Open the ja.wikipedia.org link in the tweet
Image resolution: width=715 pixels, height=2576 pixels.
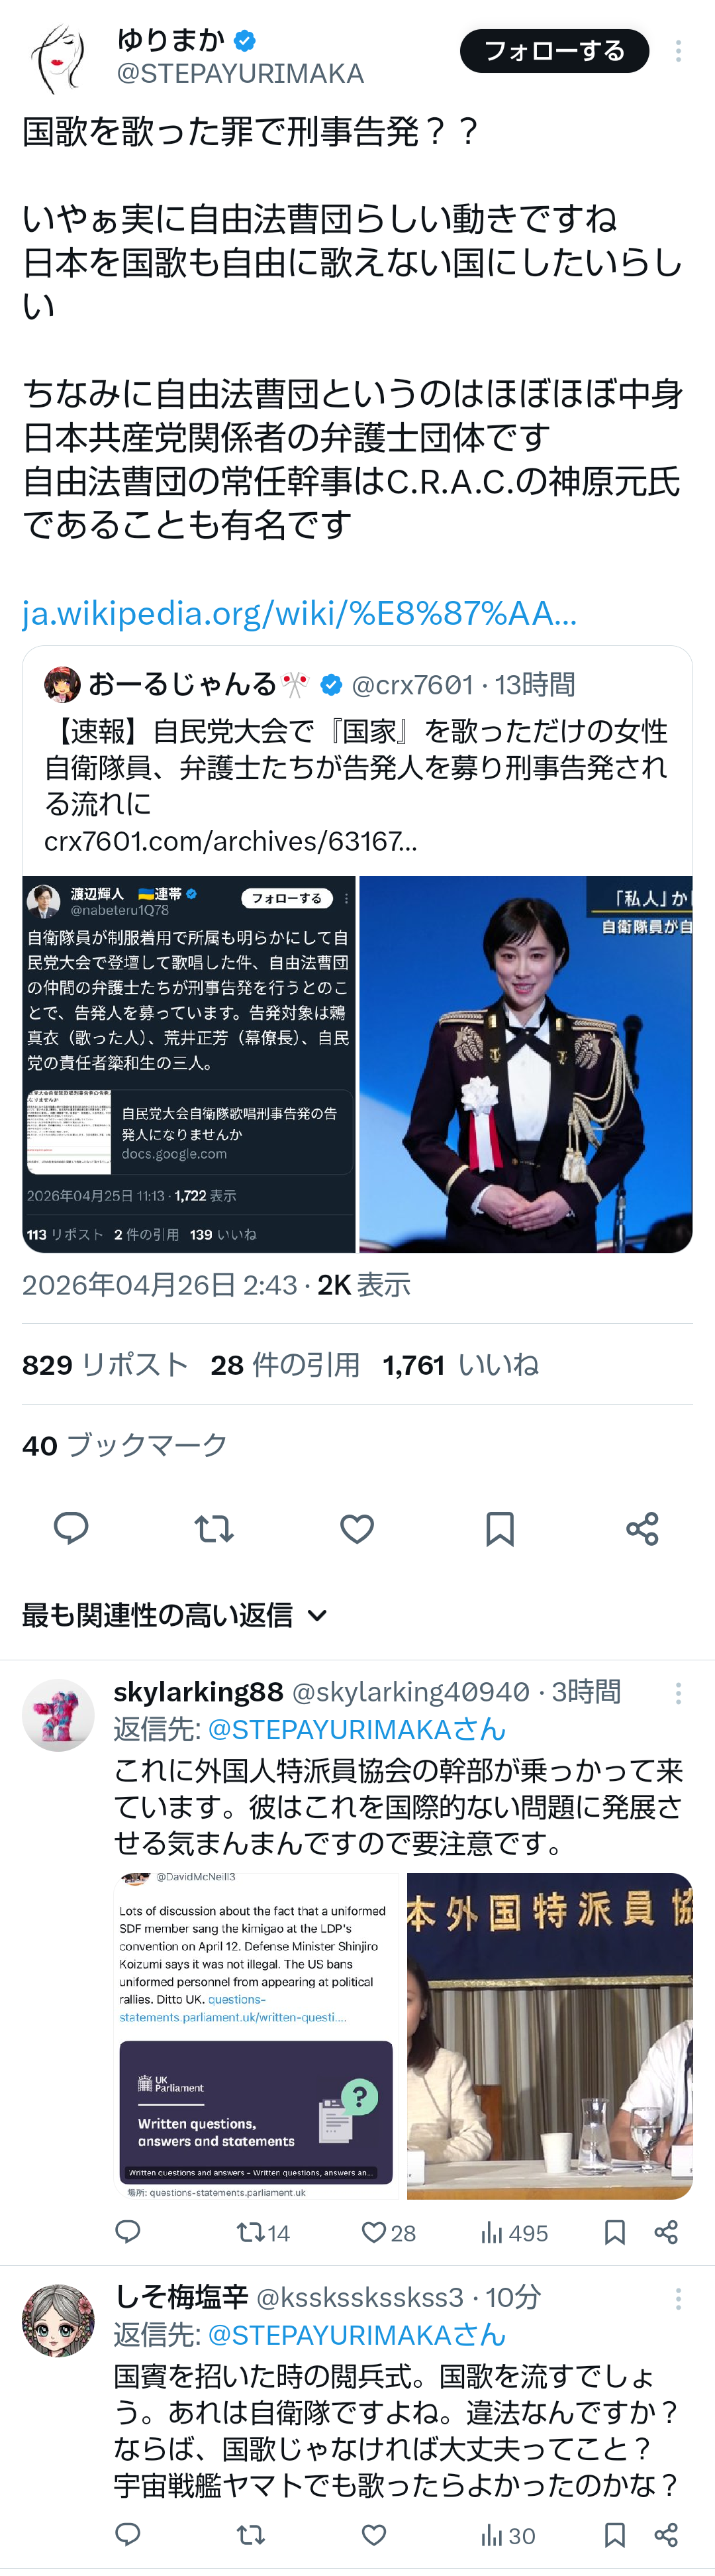click(300, 612)
